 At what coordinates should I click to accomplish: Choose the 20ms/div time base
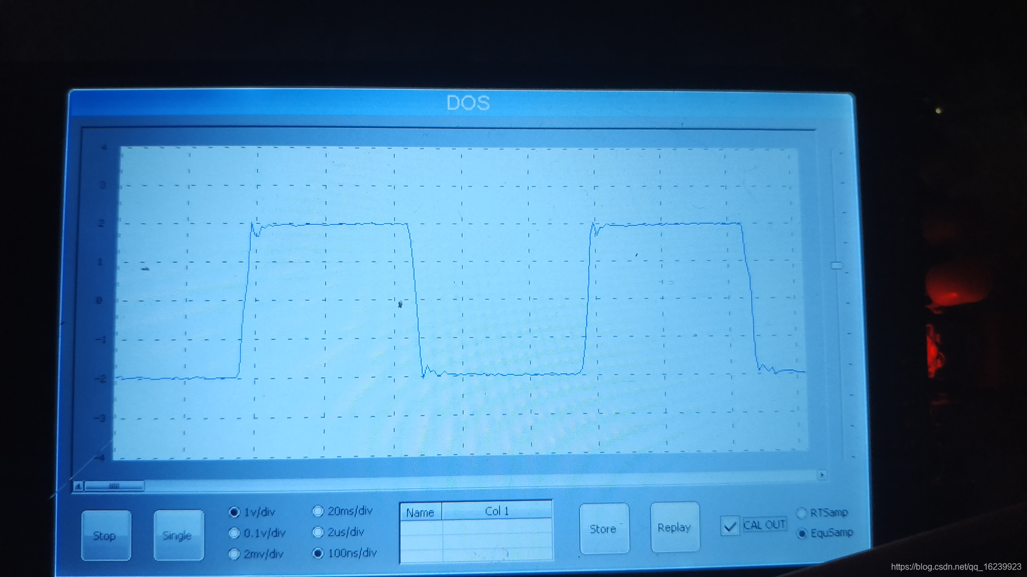point(318,511)
